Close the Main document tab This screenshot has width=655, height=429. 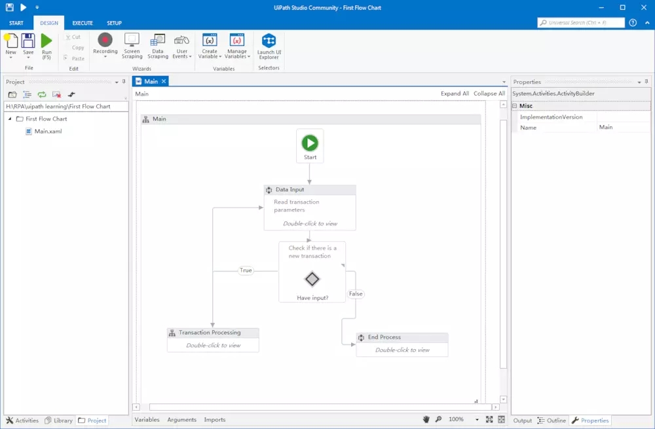(x=164, y=81)
